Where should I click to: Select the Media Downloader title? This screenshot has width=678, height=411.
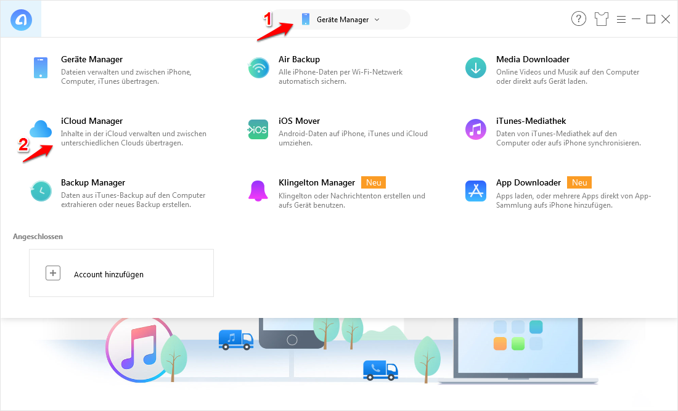533,59
